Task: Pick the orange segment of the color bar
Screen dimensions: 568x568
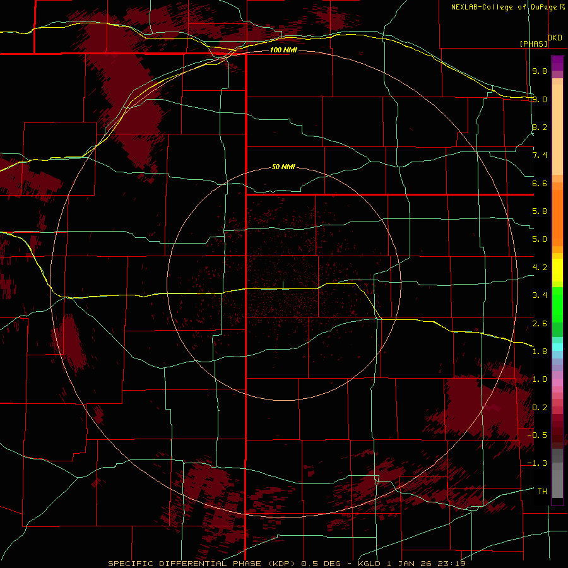Action: (x=557, y=218)
